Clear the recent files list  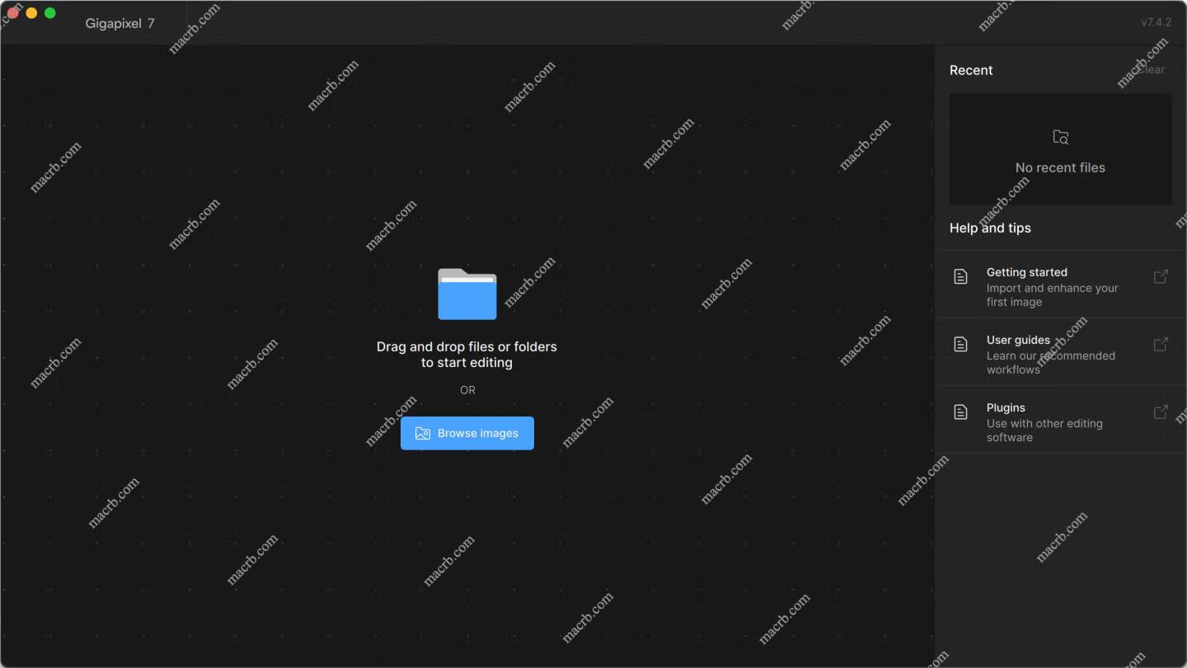point(1151,70)
